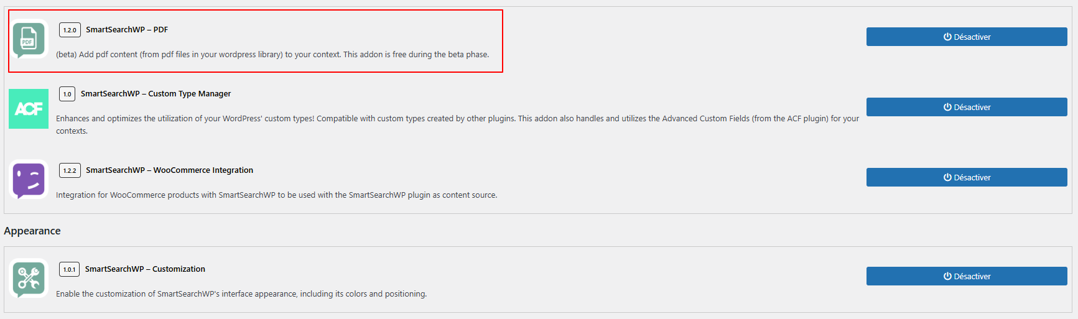This screenshot has width=1078, height=319.
Task: Click the 1.2.2 version badge
Action: [x=70, y=170]
